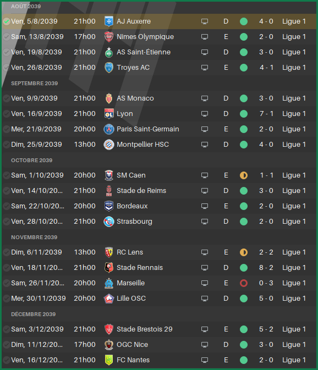
Task: Open Ligue 1 competition link on Lille OSC row
Action: tap(294, 299)
